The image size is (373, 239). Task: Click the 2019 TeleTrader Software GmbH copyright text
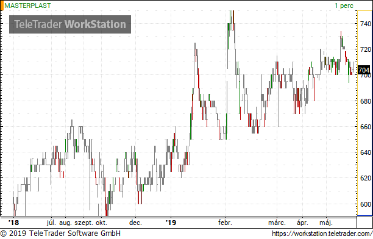coord(60,234)
